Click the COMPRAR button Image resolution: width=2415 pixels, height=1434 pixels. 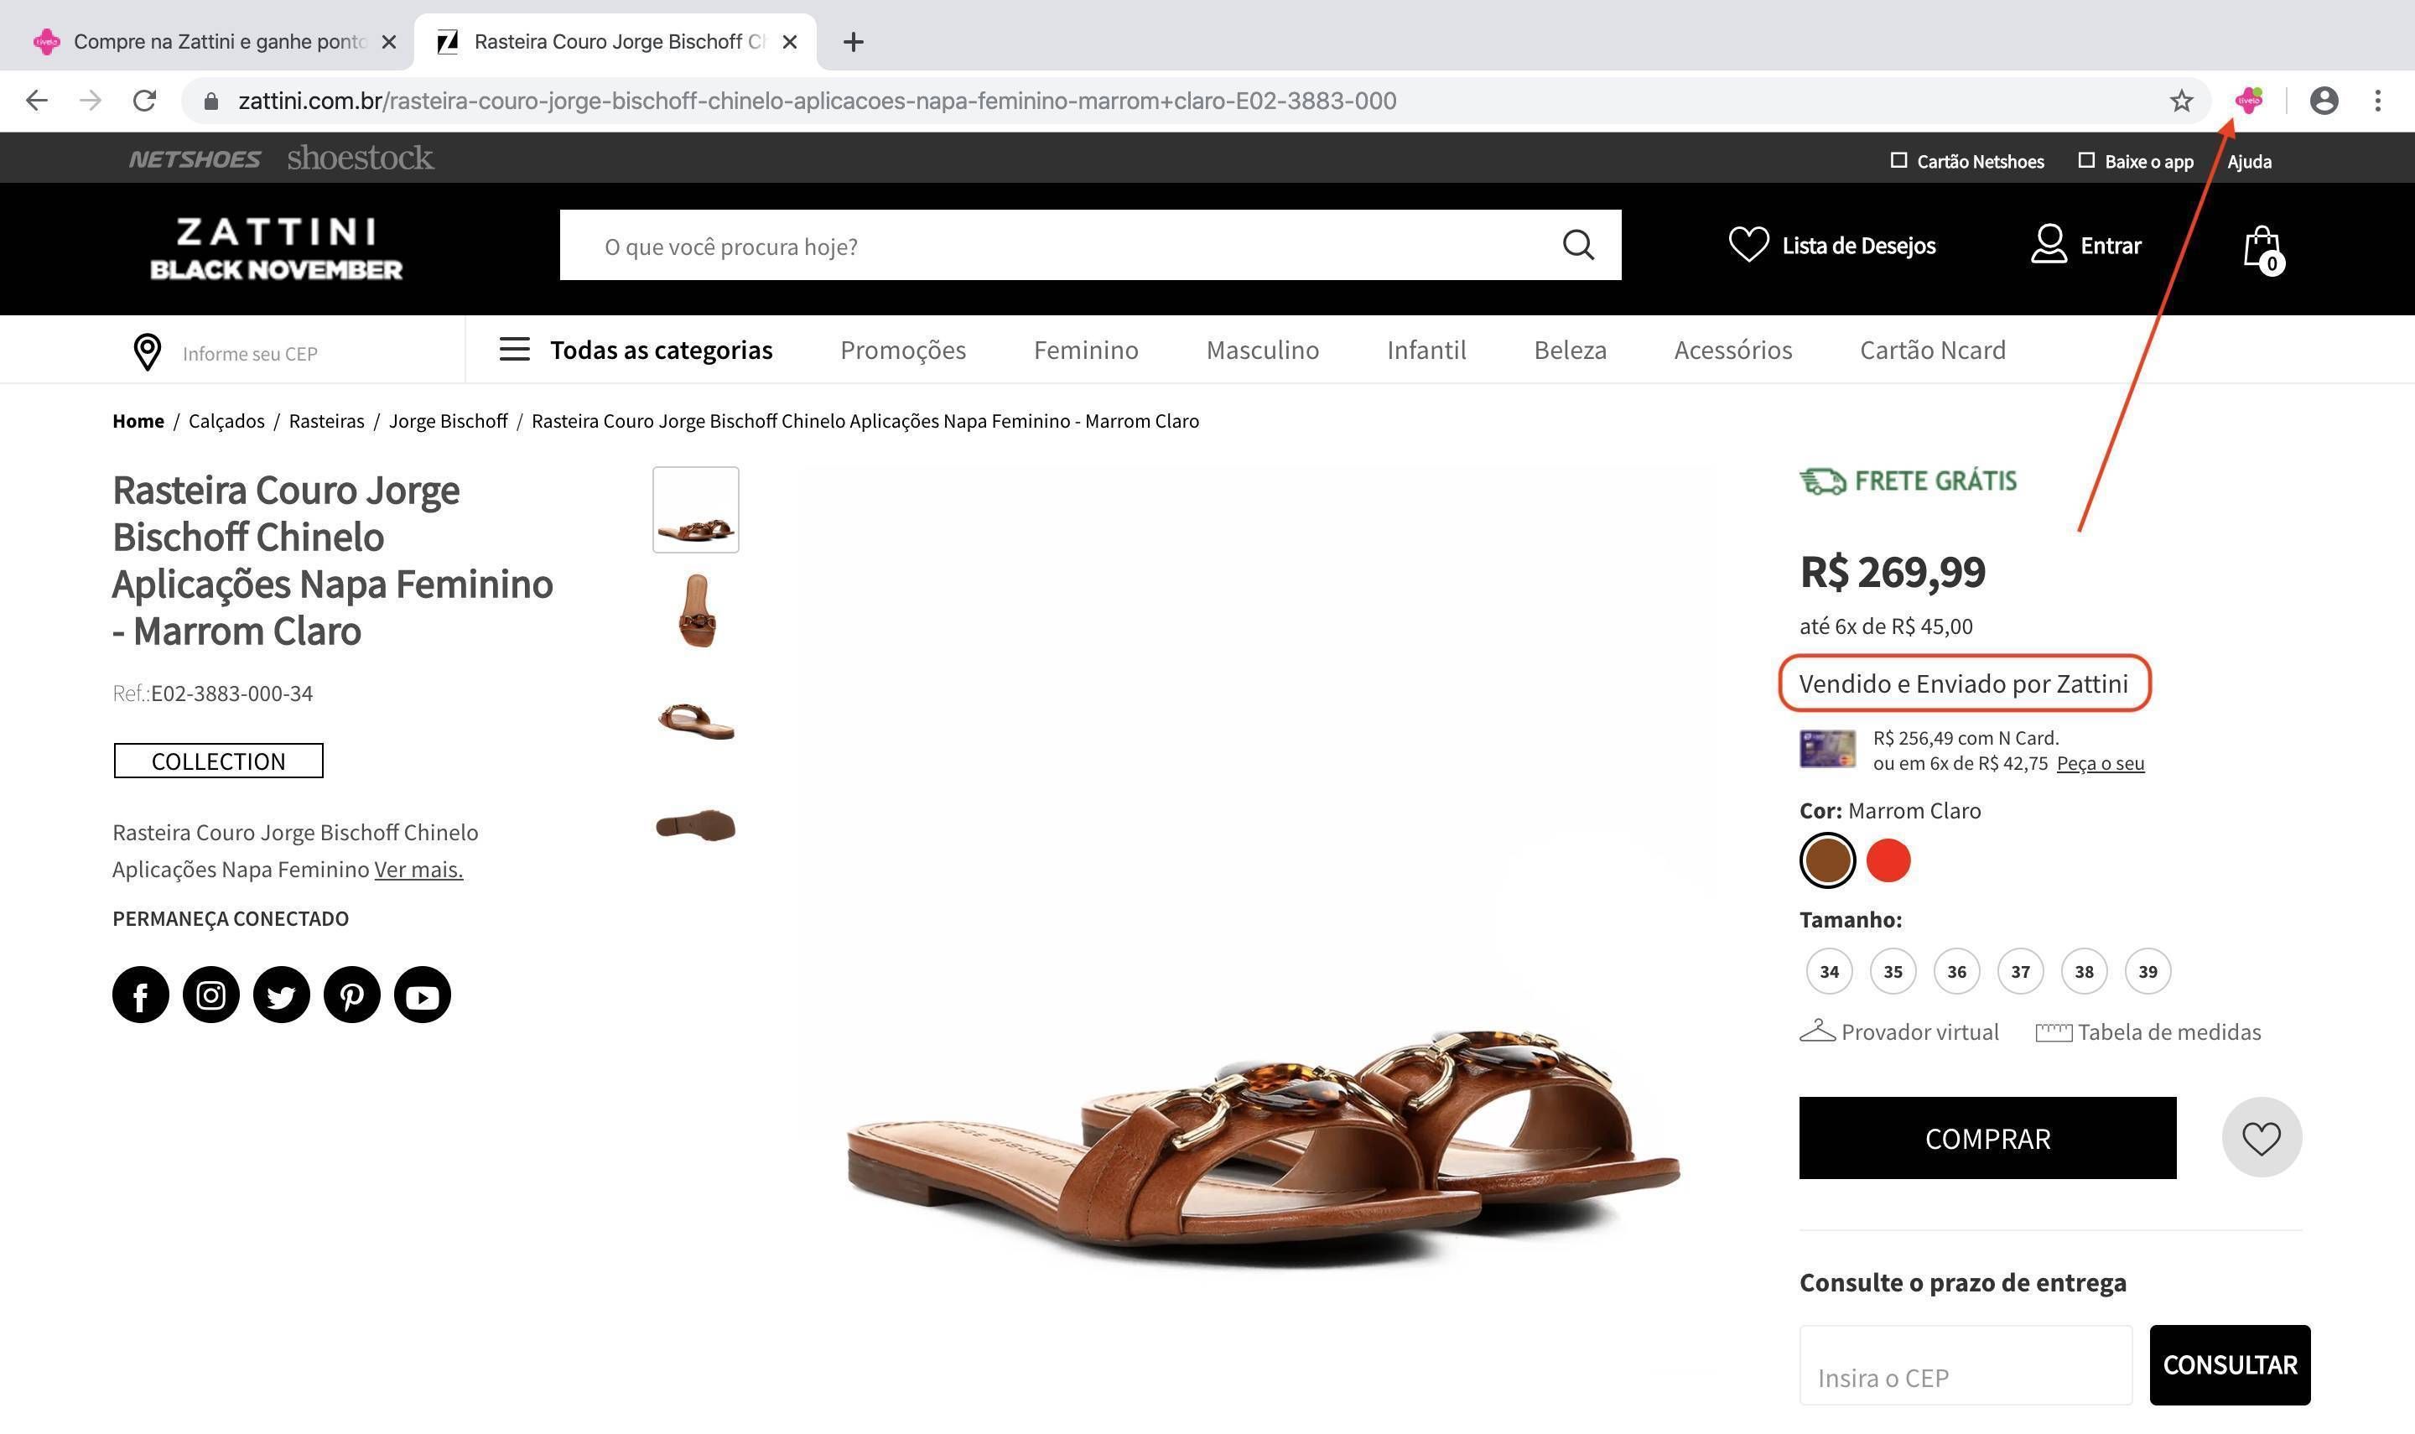[1987, 1137]
